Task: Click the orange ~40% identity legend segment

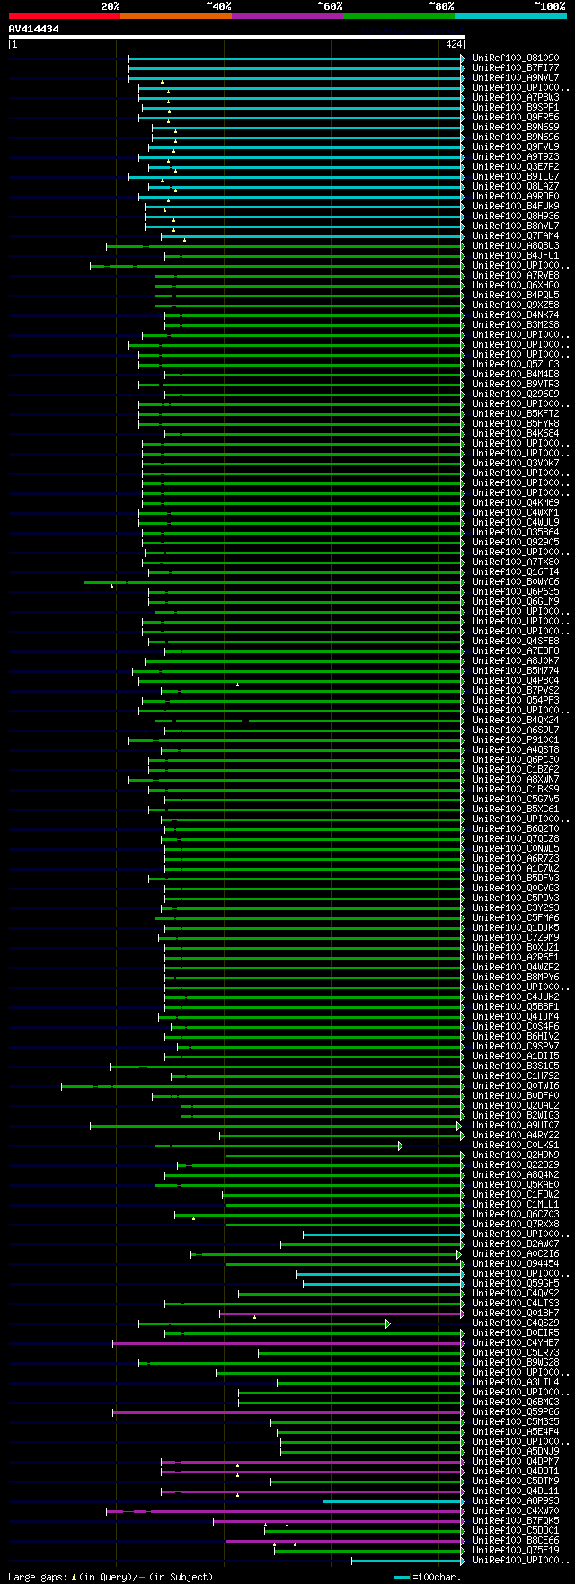Action: (x=175, y=15)
